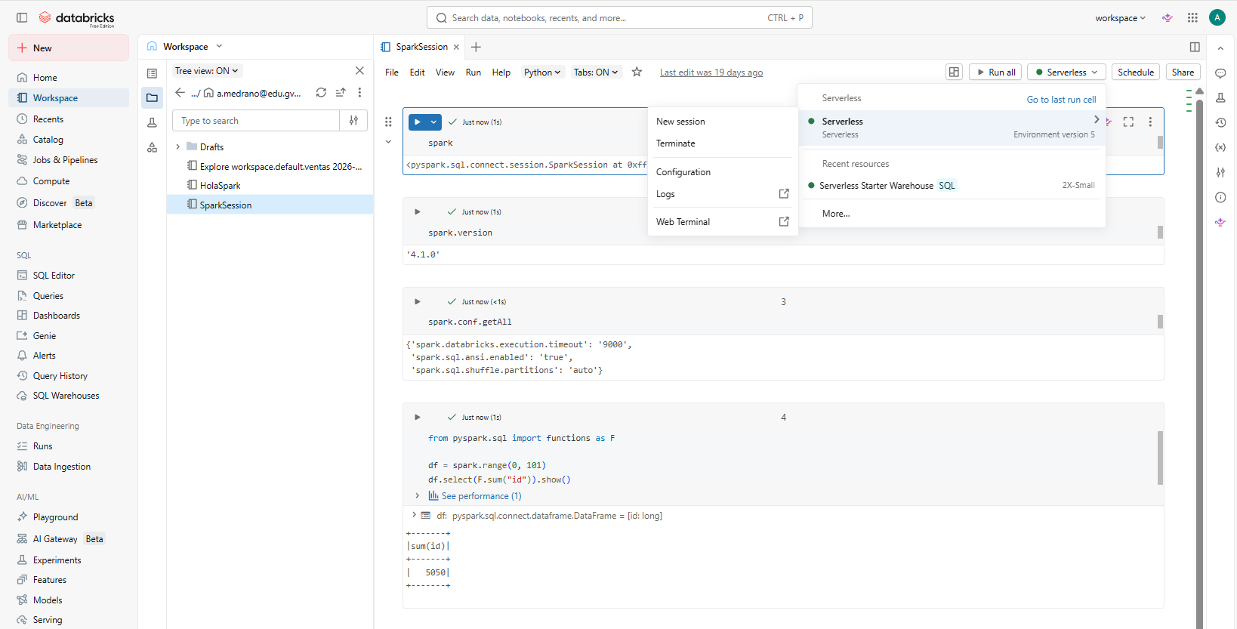This screenshot has height=629, width=1237.
Task: Select the workspace folder panel icon
Action: [152, 97]
